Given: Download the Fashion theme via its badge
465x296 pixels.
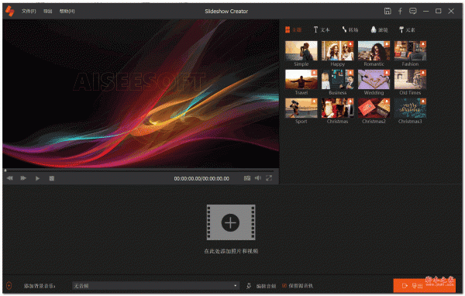Looking at the screenshot, I should coord(423,44).
